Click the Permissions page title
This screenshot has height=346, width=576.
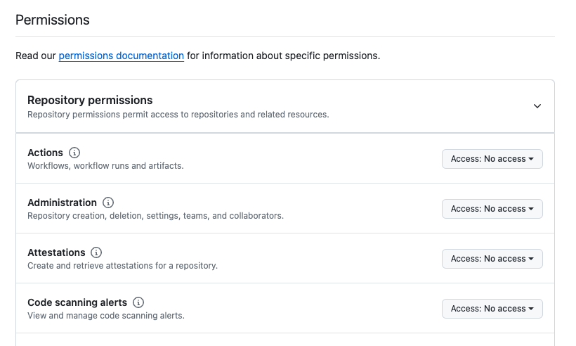pyautogui.click(x=53, y=20)
